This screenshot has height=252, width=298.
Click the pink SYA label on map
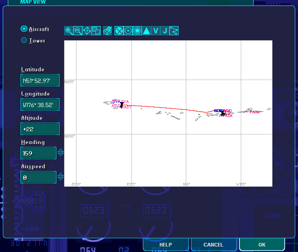click(125, 102)
